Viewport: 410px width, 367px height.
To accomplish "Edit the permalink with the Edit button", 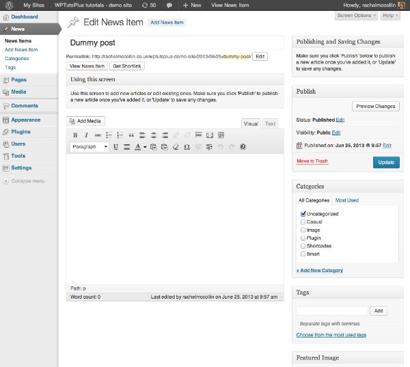I will (x=260, y=57).
